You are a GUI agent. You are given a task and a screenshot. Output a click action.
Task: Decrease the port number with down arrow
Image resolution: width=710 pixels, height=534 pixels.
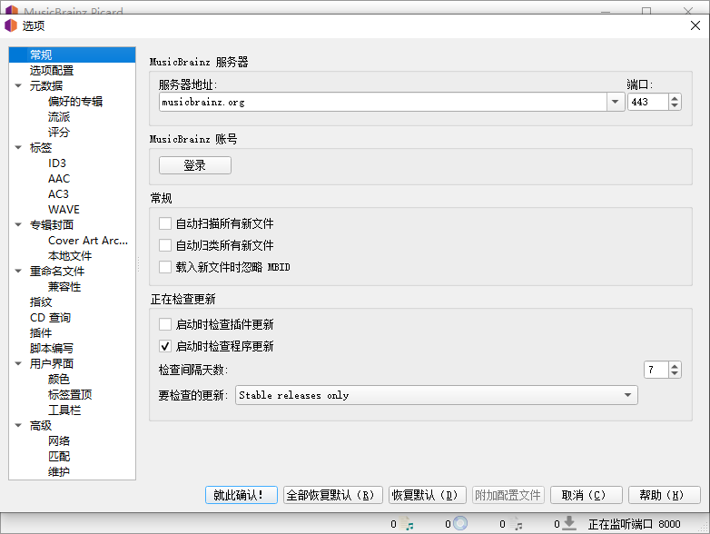coord(675,106)
